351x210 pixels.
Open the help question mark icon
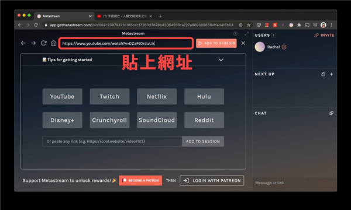[235, 34]
